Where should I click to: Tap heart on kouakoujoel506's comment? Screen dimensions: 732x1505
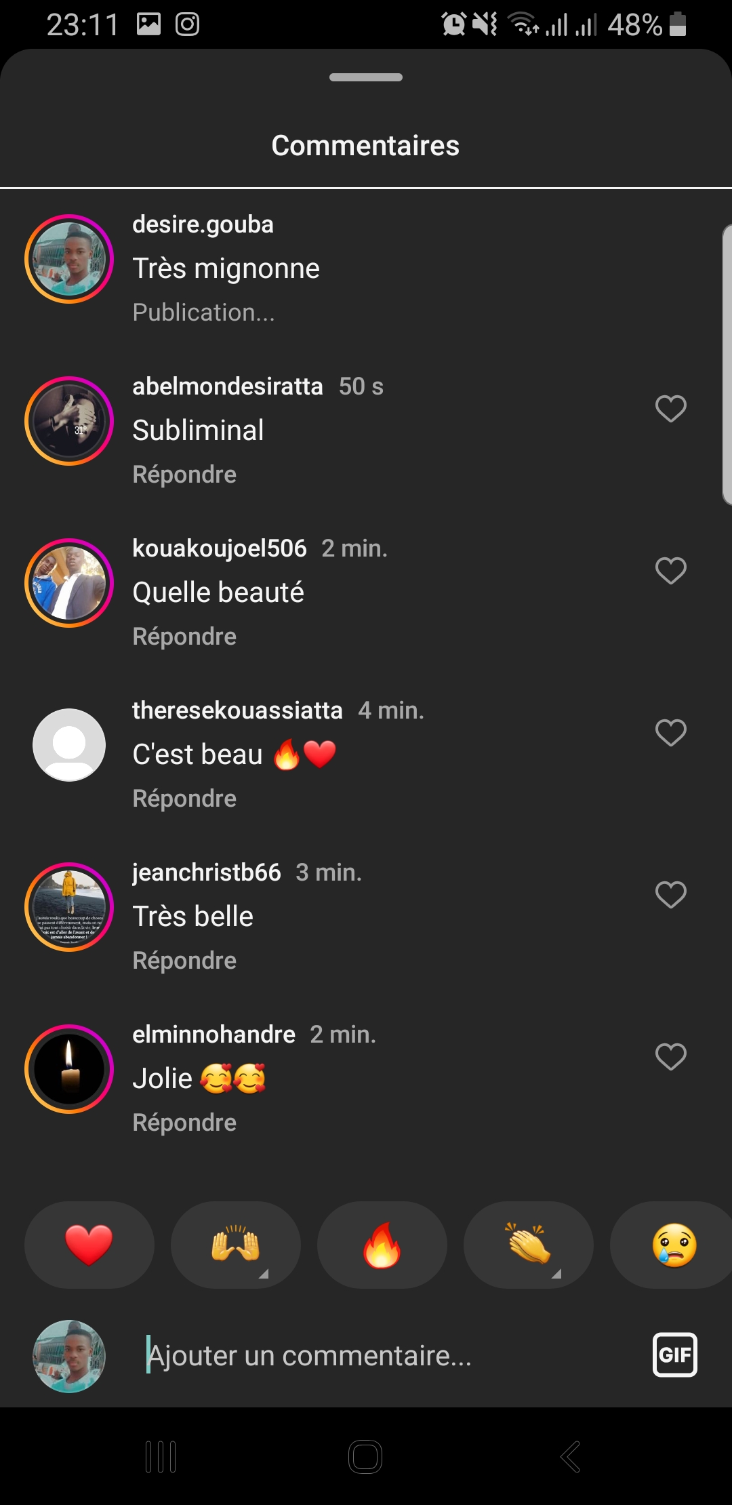pos(670,570)
